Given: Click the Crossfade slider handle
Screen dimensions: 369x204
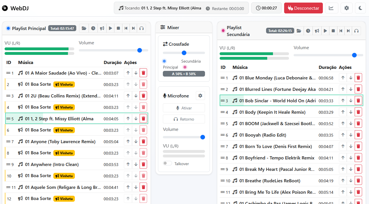Looking at the screenshot, I should click(184, 53).
